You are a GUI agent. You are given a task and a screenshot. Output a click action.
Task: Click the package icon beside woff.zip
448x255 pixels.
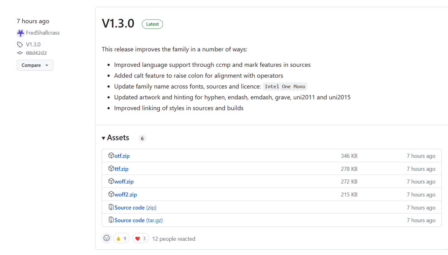pyautogui.click(x=112, y=181)
